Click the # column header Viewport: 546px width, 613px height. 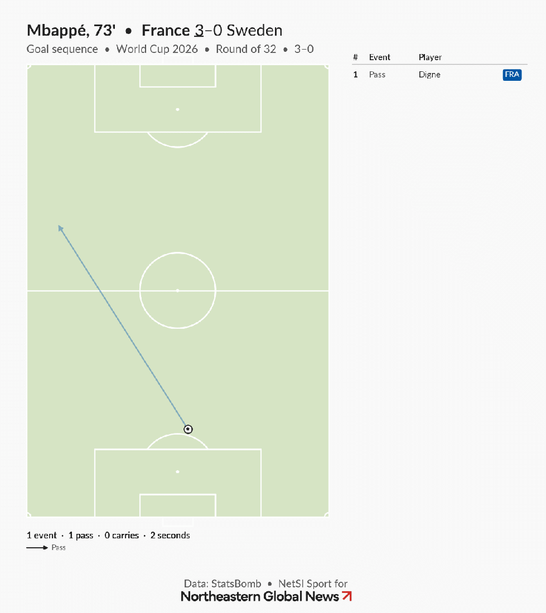pos(355,57)
